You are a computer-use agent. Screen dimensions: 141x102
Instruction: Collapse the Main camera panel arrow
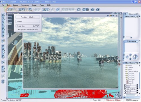coord(139,41)
